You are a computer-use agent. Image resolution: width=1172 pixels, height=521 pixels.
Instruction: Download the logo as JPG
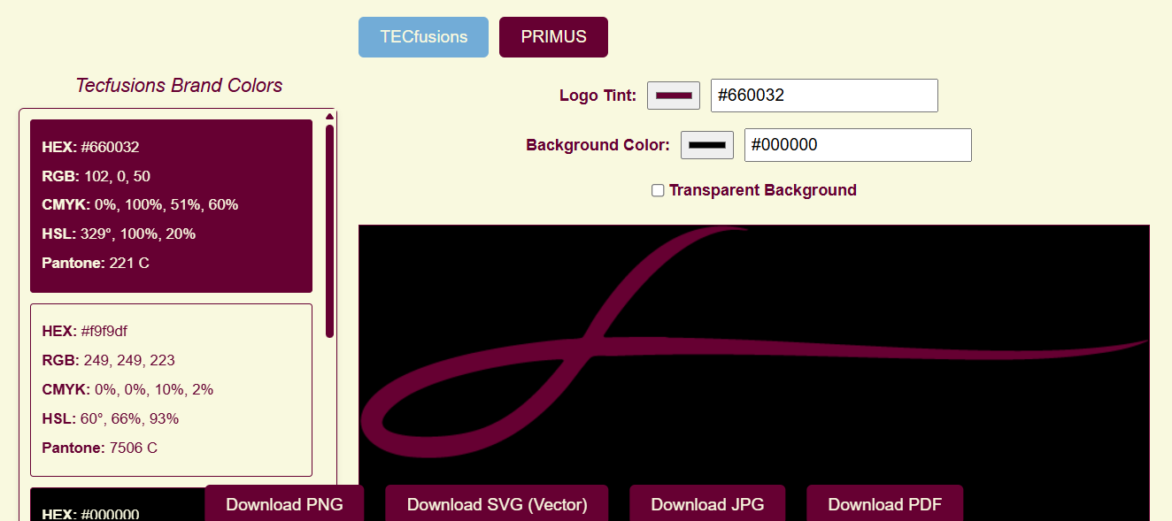coord(707,504)
